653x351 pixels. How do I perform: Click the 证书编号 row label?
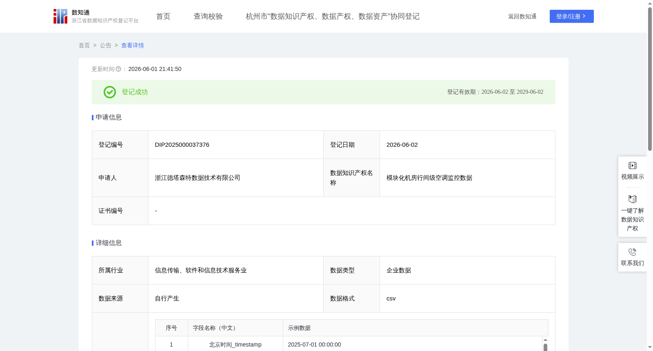[111, 211]
